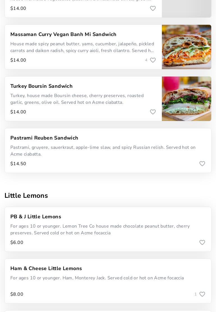Open Massaman Curry Vegan Banh Mi Sandwich title
The width and height of the screenshot is (216, 312).
point(63,34)
